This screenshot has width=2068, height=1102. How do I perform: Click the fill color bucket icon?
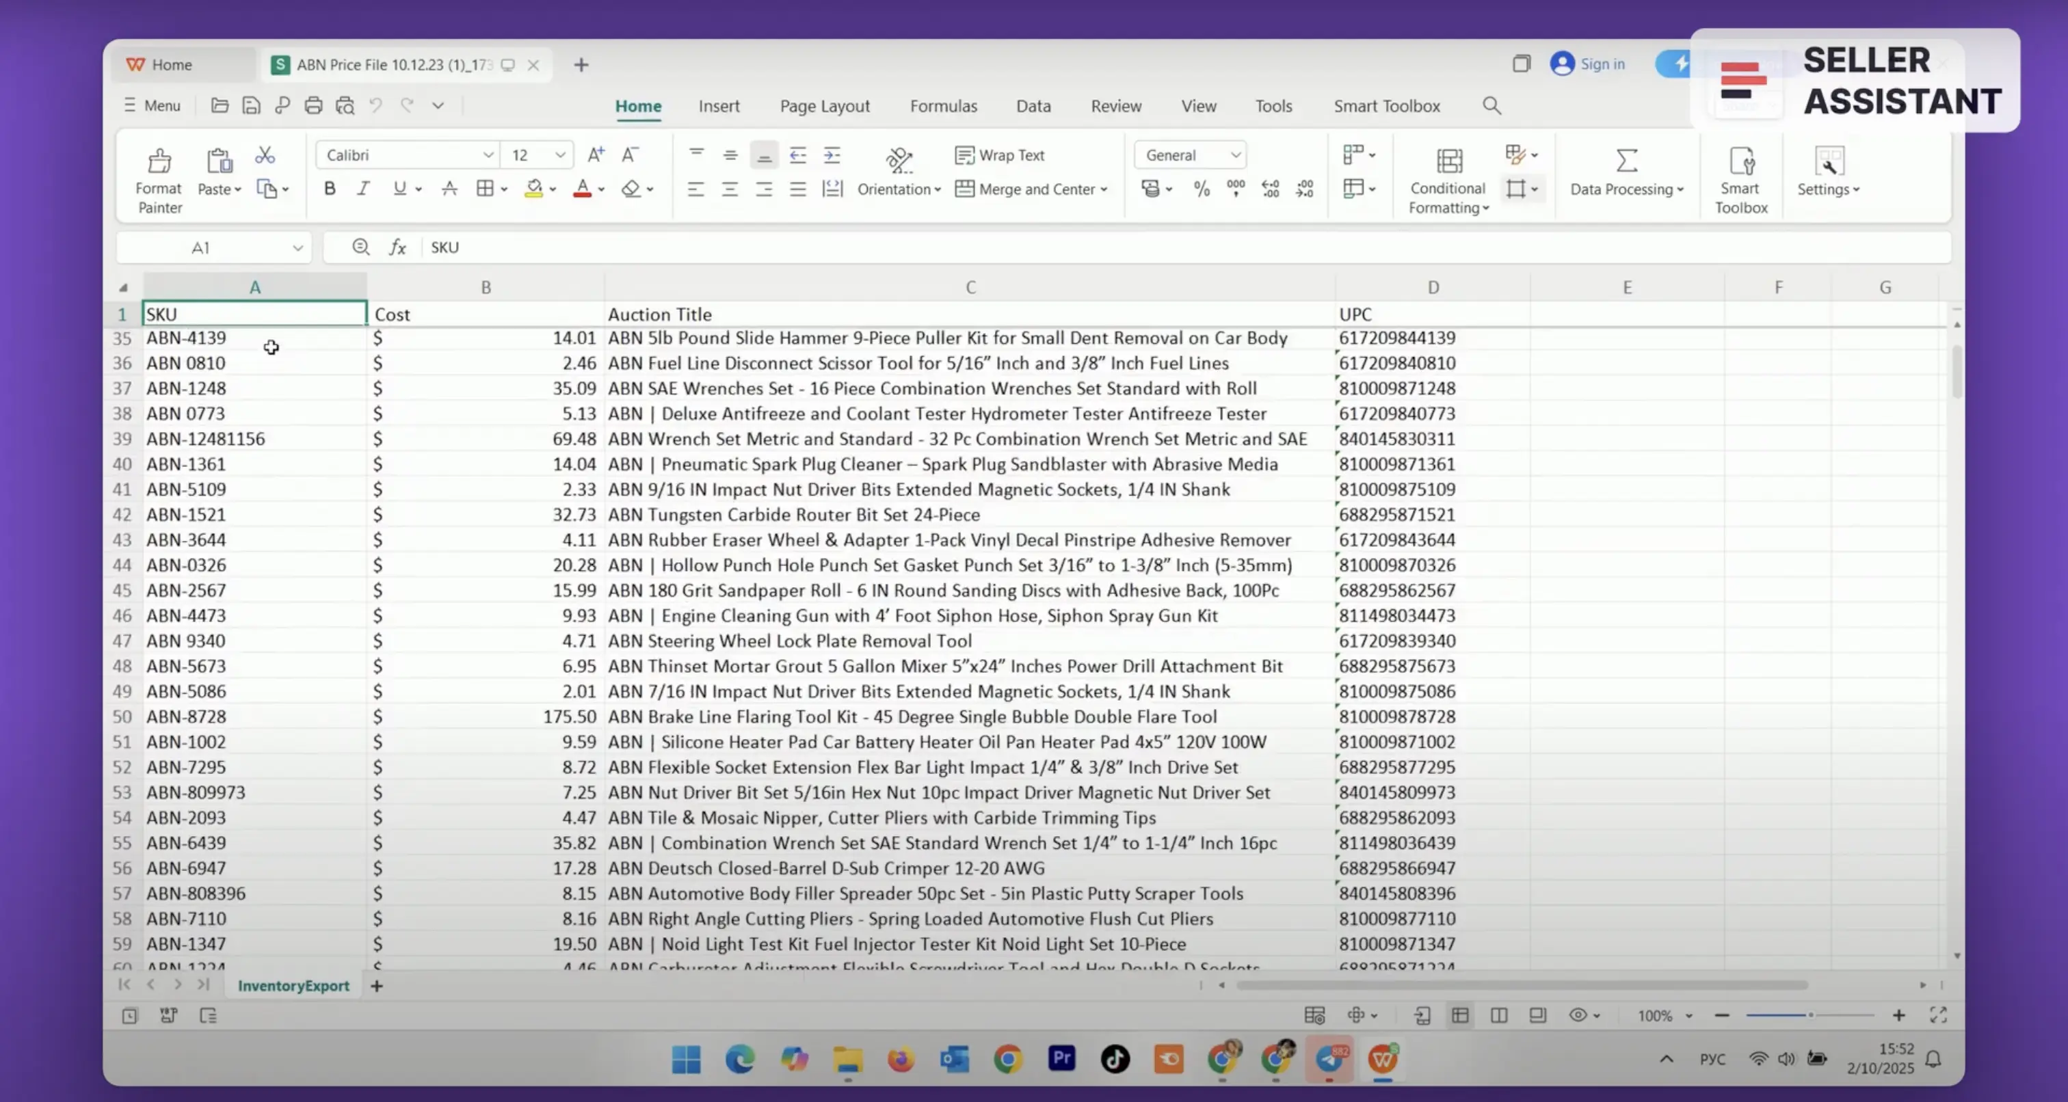coord(534,189)
